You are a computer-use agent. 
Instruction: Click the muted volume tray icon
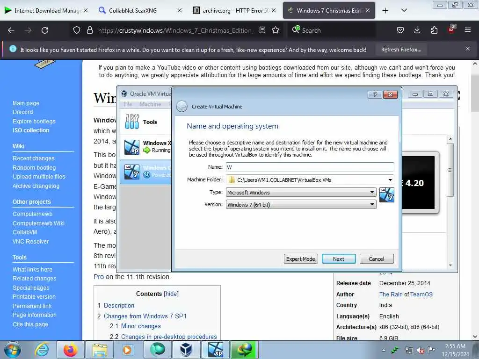[421, 351]
